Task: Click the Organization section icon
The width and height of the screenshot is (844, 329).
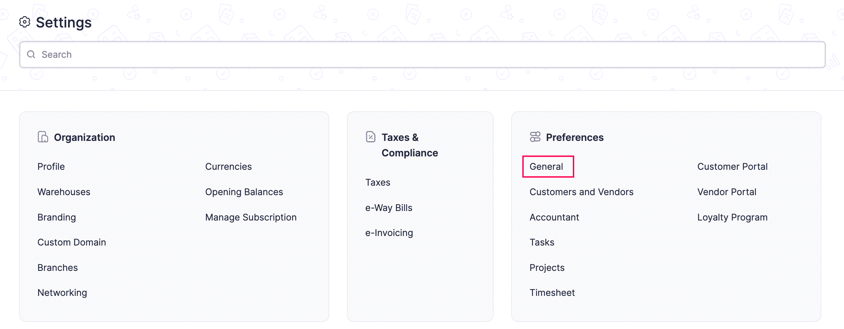Action: tap(43, 137)
